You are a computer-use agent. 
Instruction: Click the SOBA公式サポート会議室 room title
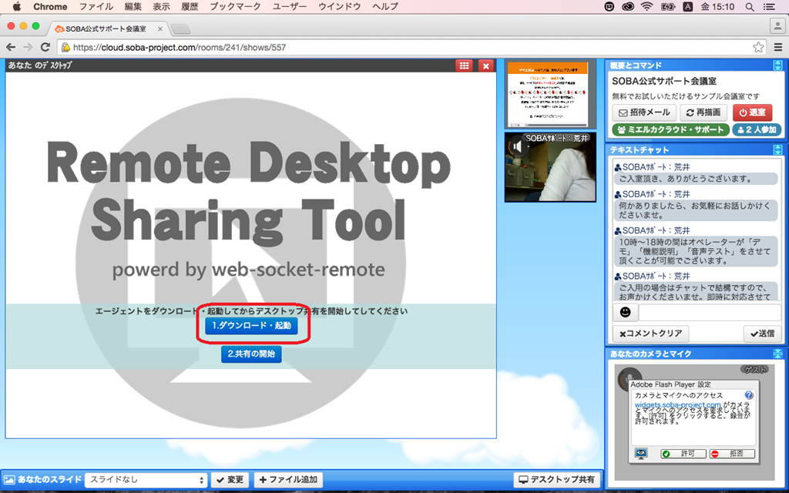[x=664, y=81]
